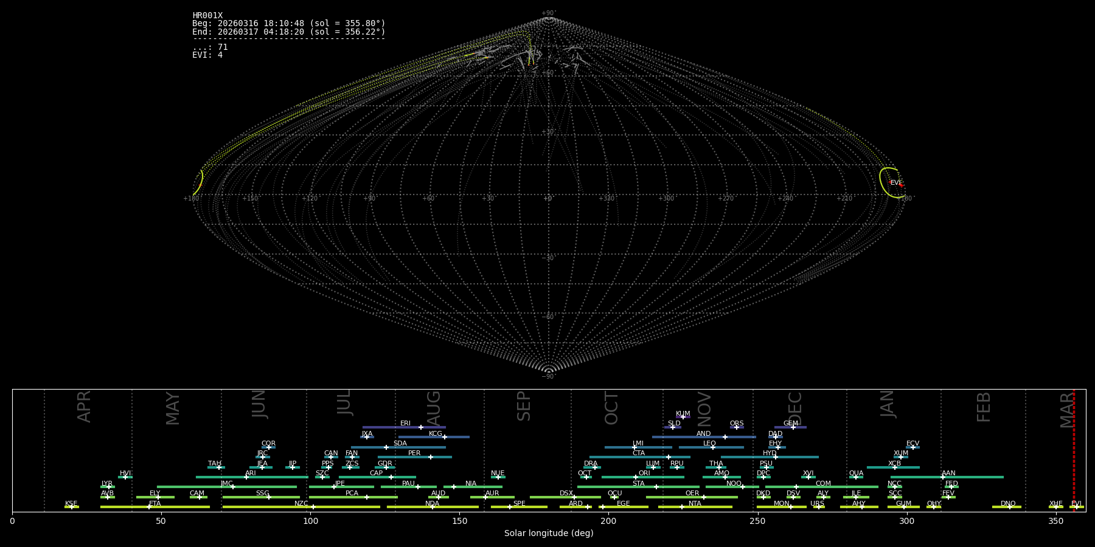Click the 'Solar longitude (deg)' axis label
The image size is (1095, 547).
[x=549, y=533]
